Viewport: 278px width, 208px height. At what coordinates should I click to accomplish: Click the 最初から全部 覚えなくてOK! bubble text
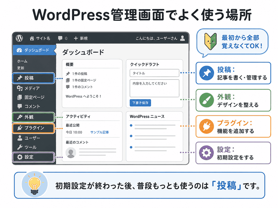click(x=242, y=42)
